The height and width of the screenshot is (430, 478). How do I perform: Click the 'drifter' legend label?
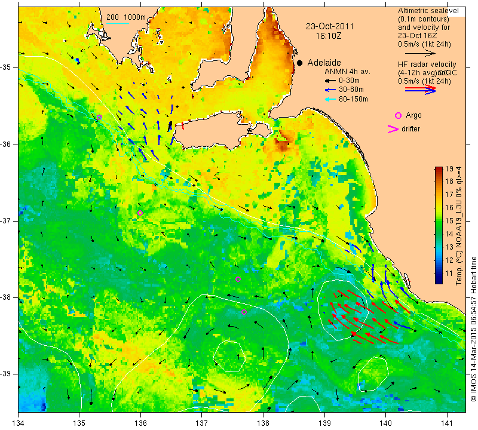(x=410, y=129)
